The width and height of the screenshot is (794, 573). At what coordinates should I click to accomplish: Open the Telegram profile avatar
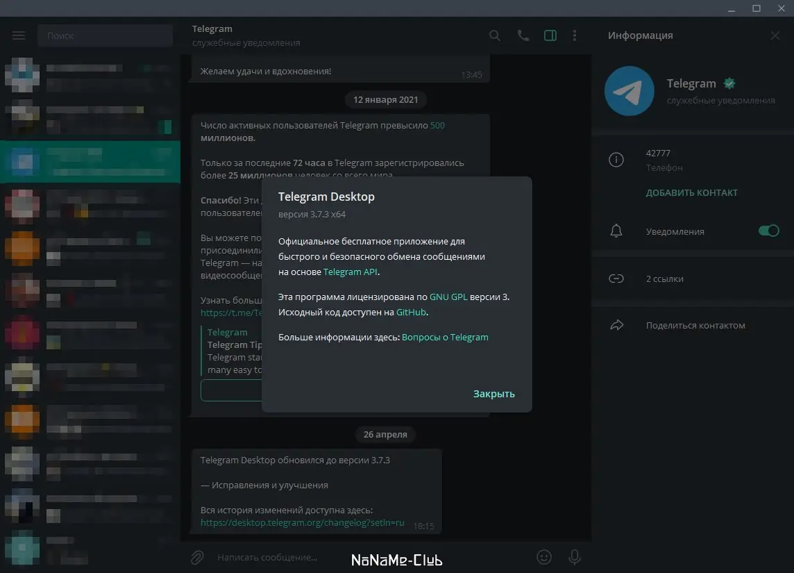pos(630,91)
